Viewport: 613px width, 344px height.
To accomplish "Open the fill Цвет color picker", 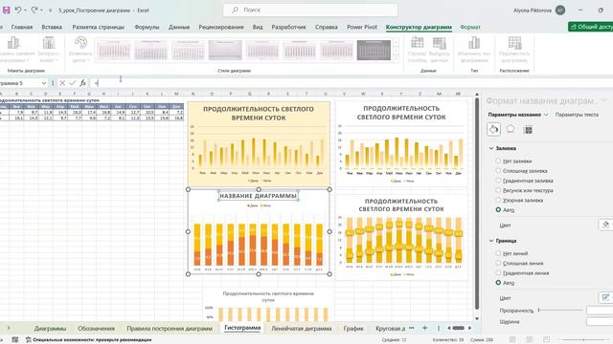I will (605, 225).
